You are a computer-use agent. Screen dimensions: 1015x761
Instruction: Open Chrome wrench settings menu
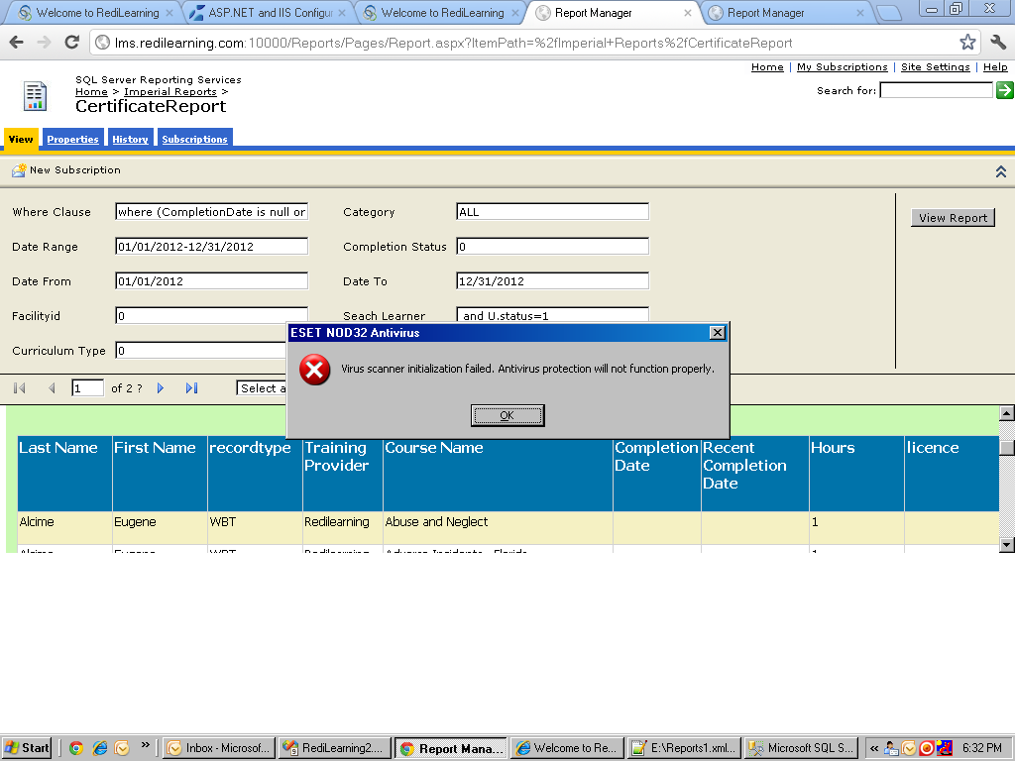[997, 43]
